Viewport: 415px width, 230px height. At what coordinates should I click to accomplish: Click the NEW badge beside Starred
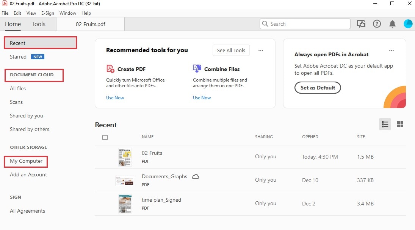pyautogui.click(x=38, y=57)
